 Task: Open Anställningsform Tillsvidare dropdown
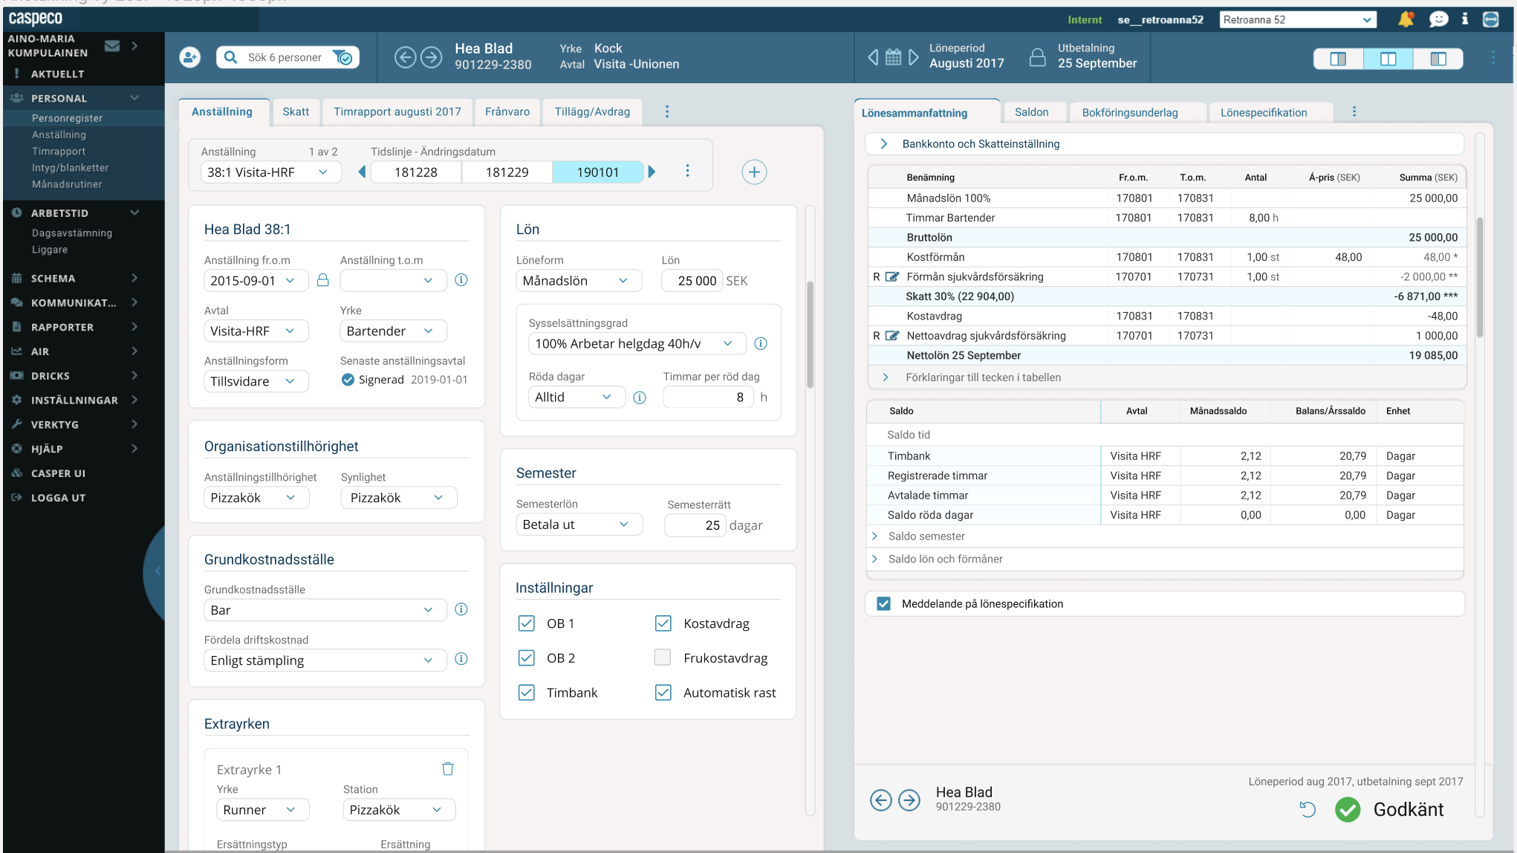click(x=256, y=381)
